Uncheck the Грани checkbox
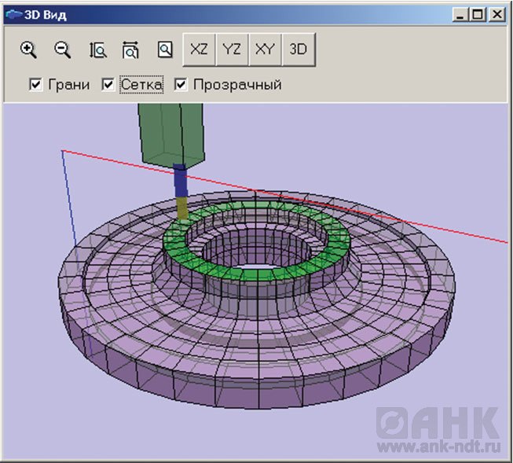 [x=35, y=85]
